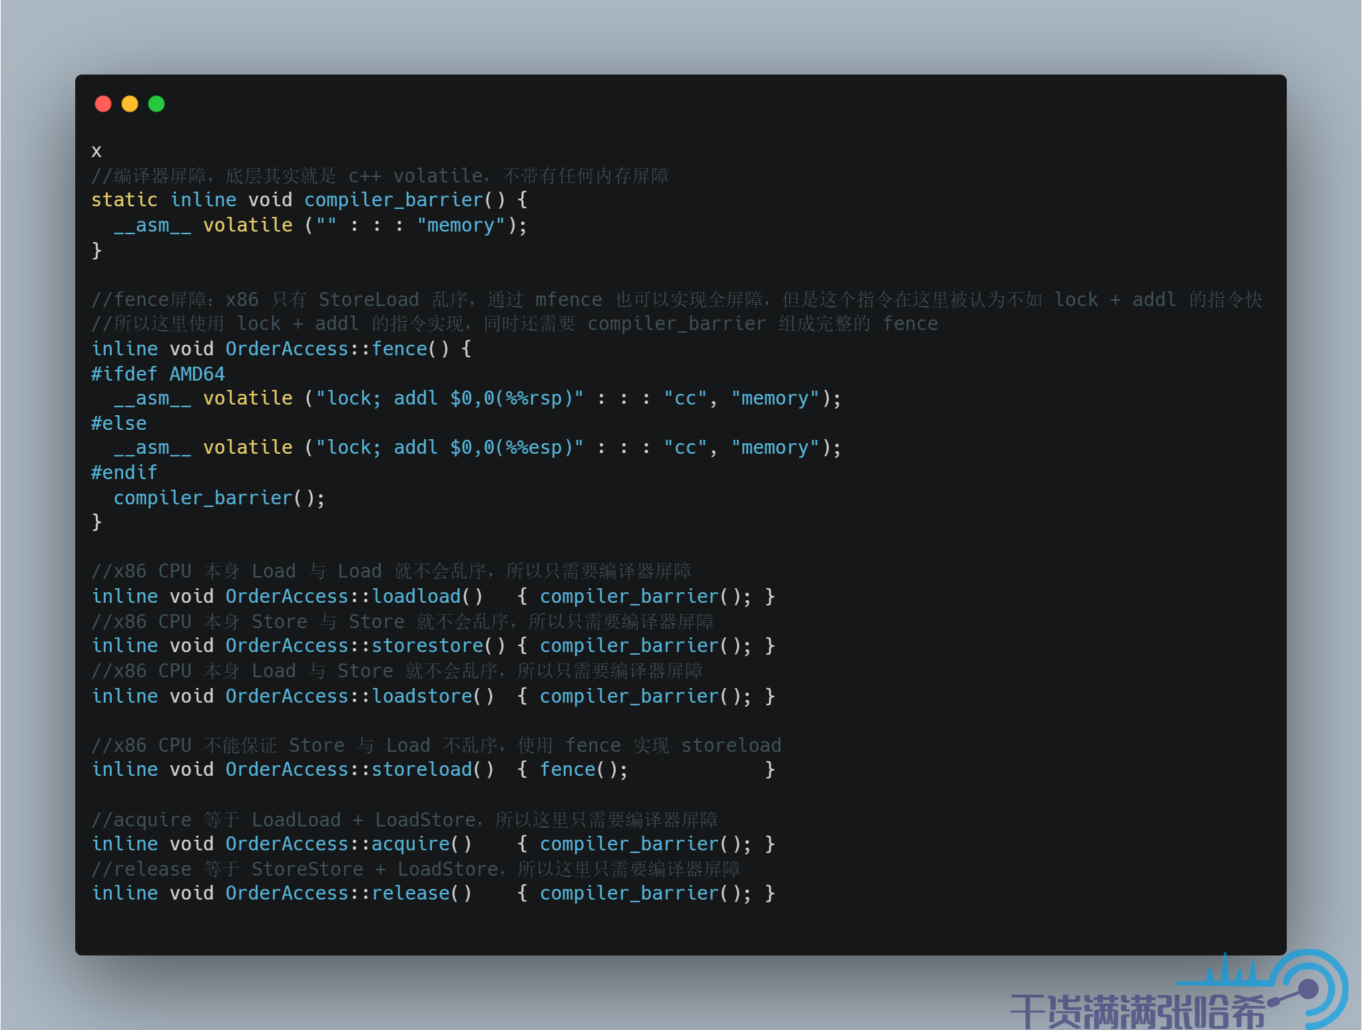Screen dimensions: 1362x1030
Task: Select OrderAccess::release function definition
Action: pyautogui.click(x=433, y=892)
